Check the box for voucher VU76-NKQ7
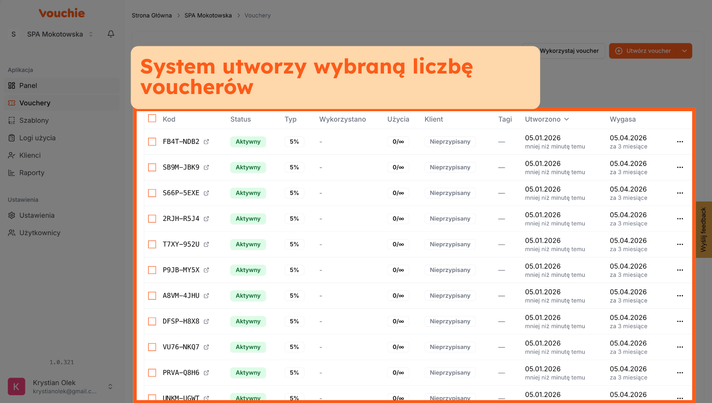 coord(152,347)
